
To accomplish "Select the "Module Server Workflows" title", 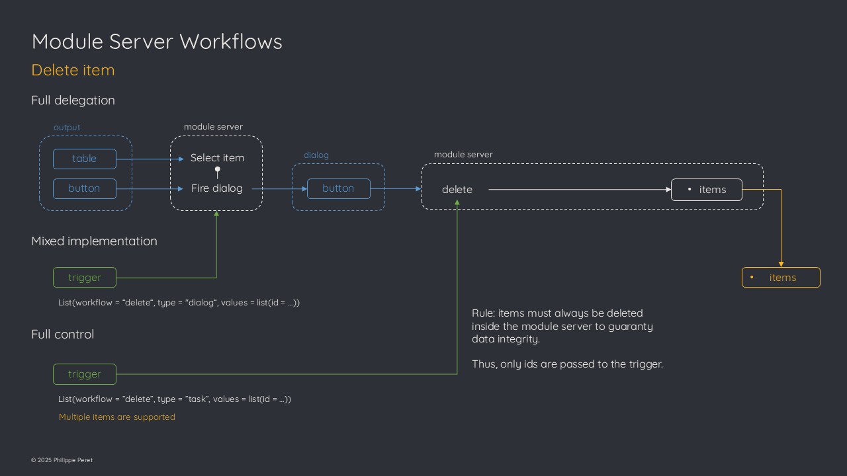I will 157,42.
